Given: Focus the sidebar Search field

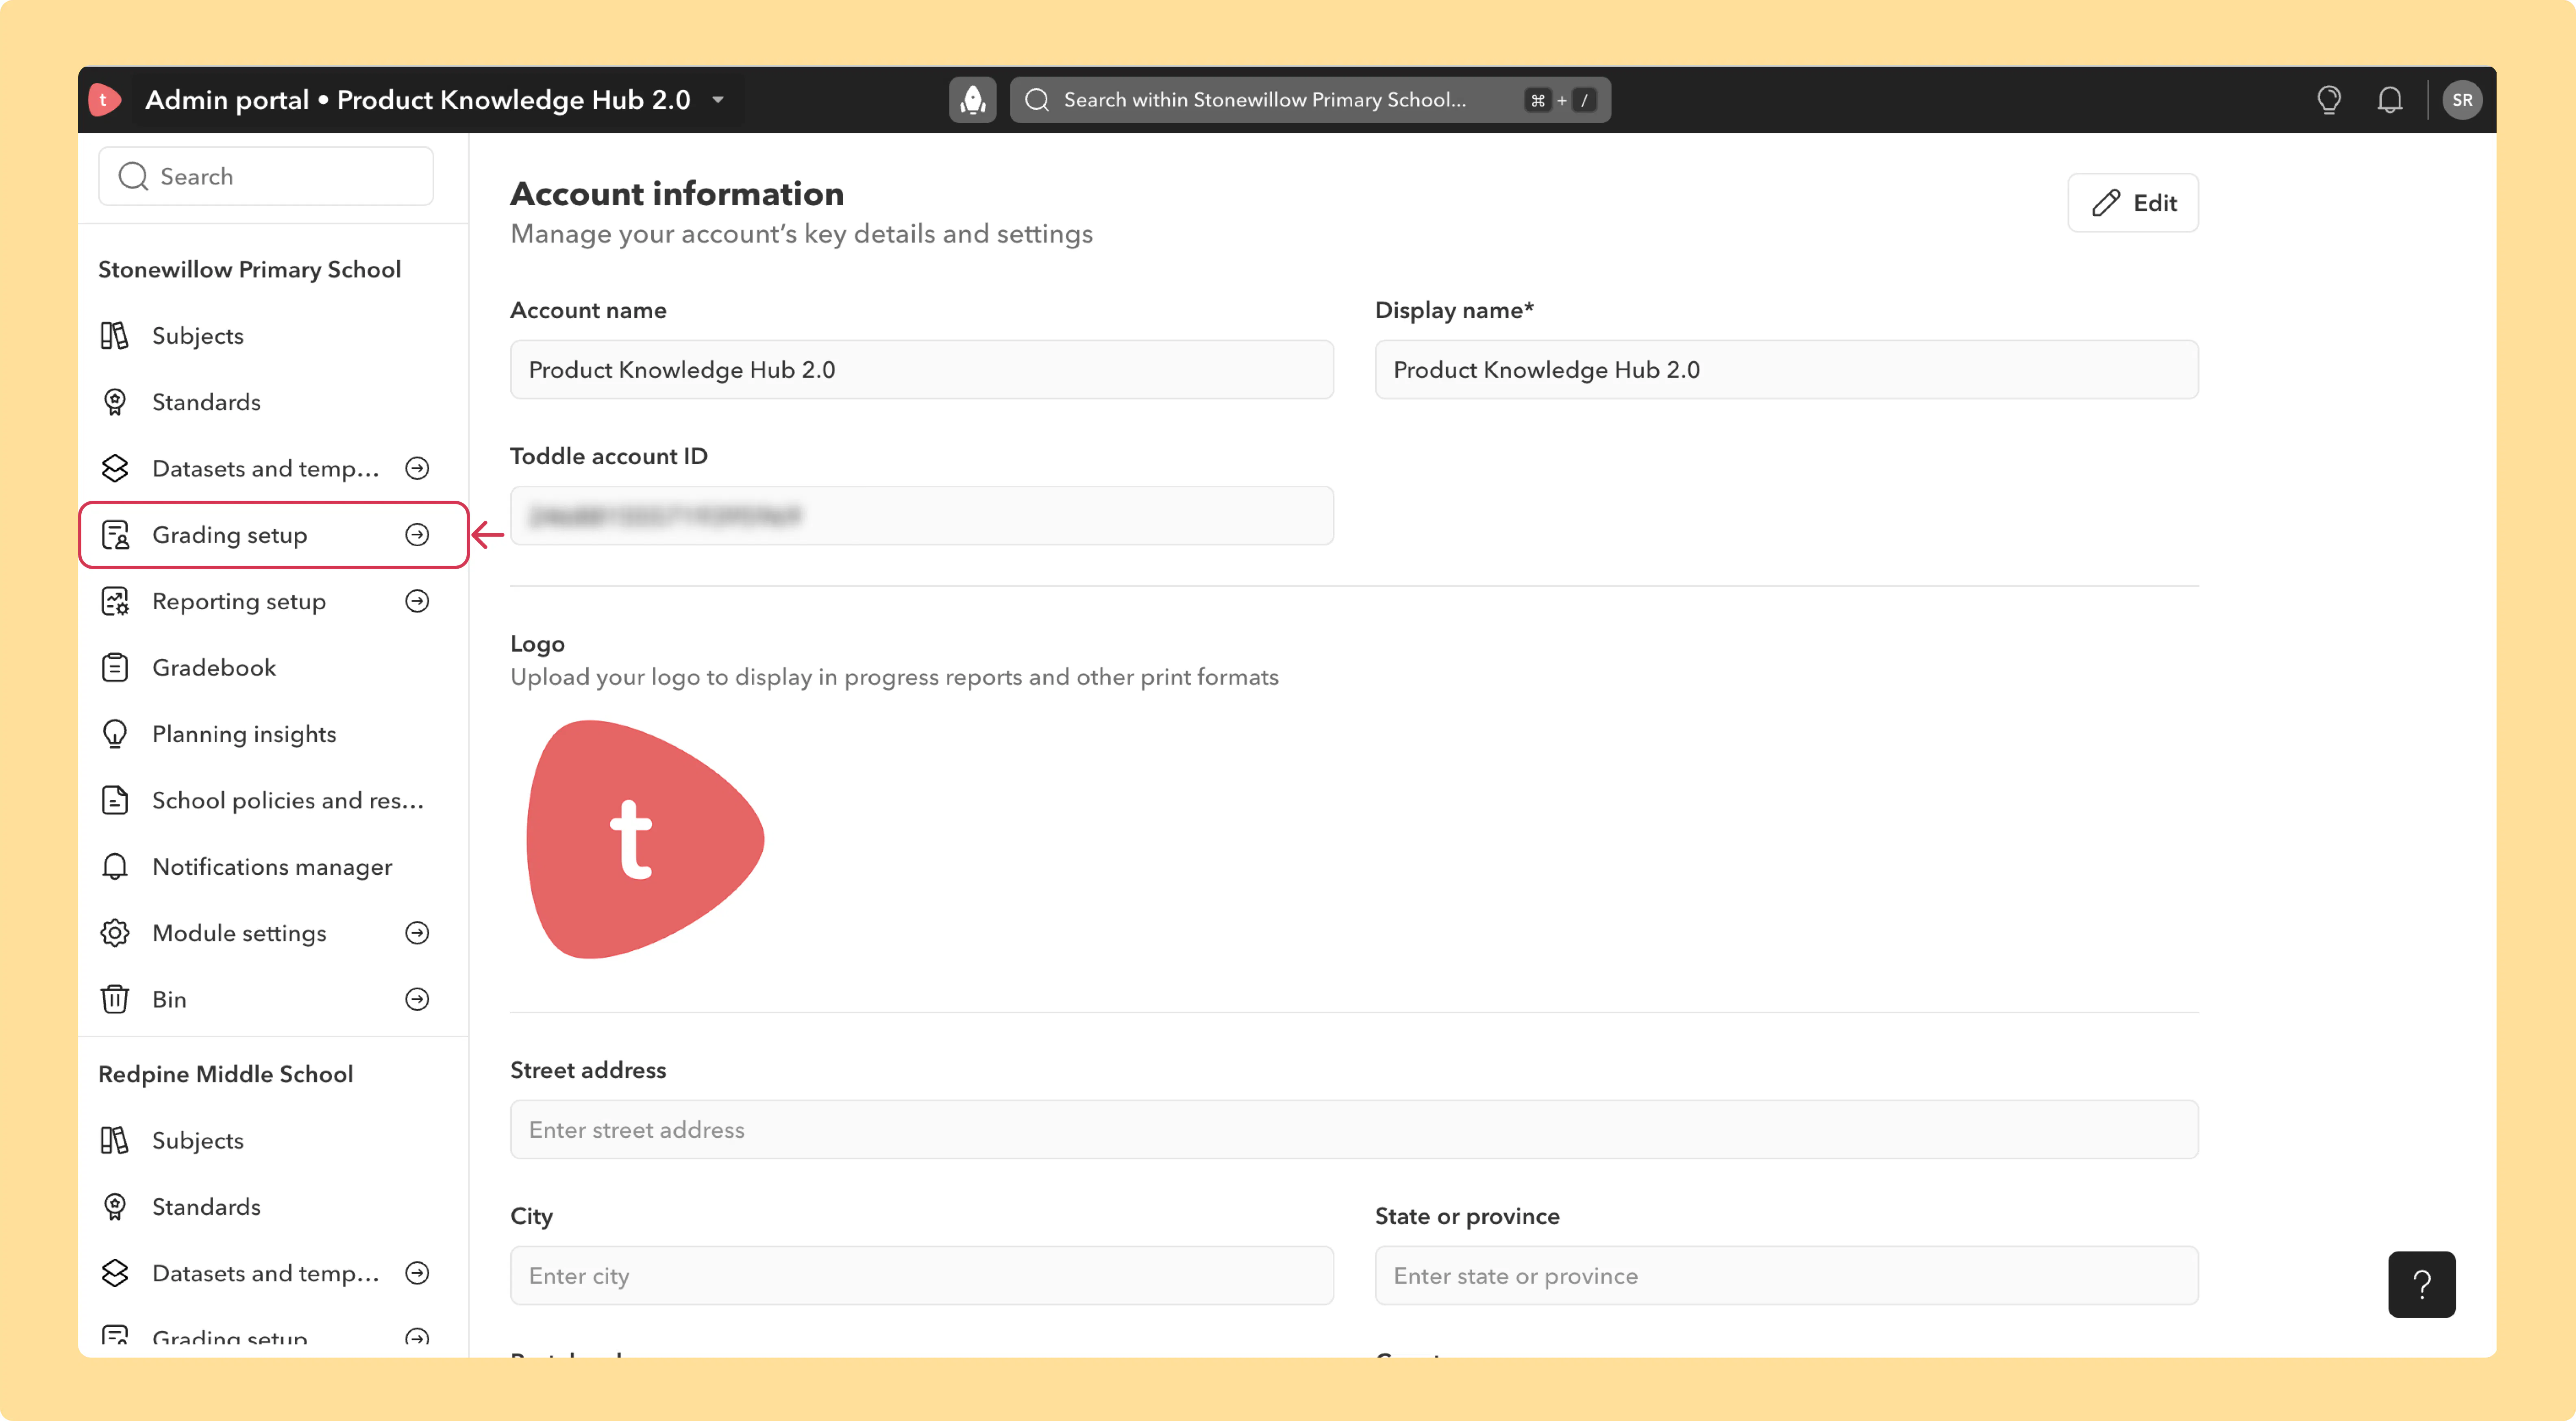Looking at the screenshot, I should [266, 176].
